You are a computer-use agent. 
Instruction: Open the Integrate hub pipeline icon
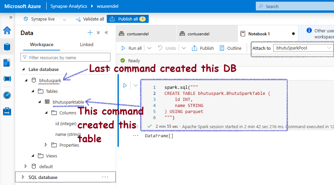(x=7, y=79)
